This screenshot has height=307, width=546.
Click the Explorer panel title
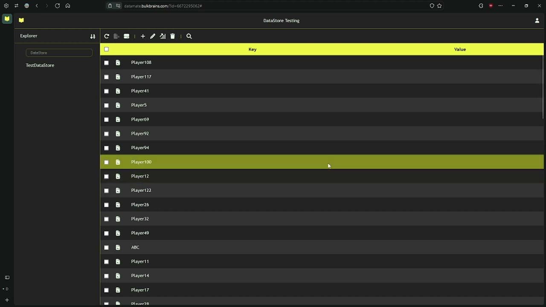pyautogui.click(x=29, y=36)
